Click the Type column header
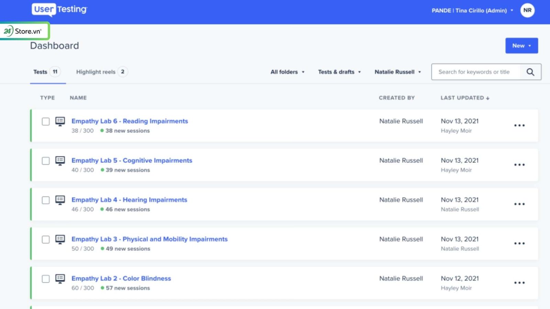Screen dimensions: 550x309 [x=47, y=98]
